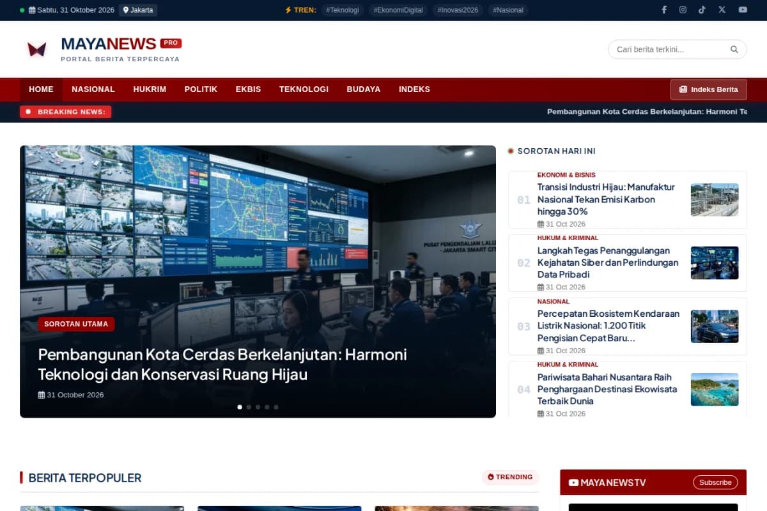Select the #Inovasi2026 trending tag
This screenshot has width=767, height=511.
click(x=458, y=10)
